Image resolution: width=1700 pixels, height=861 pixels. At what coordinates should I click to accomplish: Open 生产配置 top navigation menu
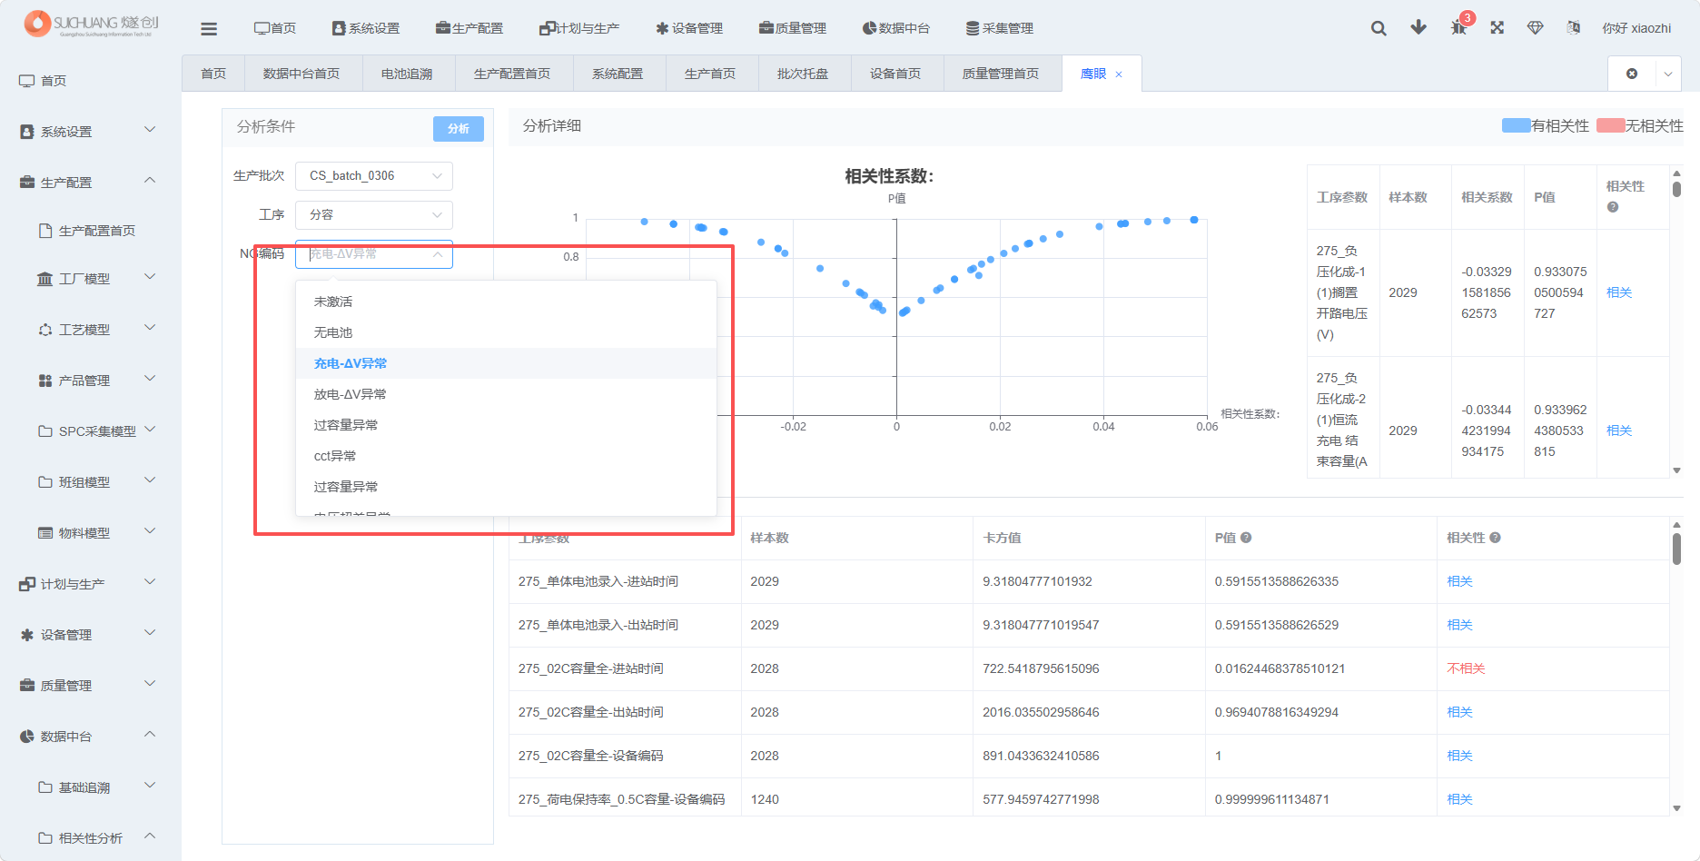click(x=469, y=28)
